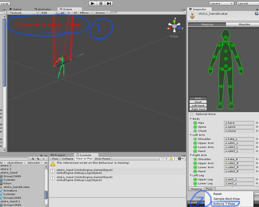Image resolution: width=259 pixels, height=207 pixels.
Task: Open object picker next to asi1_L field
Action: (257, 179)
